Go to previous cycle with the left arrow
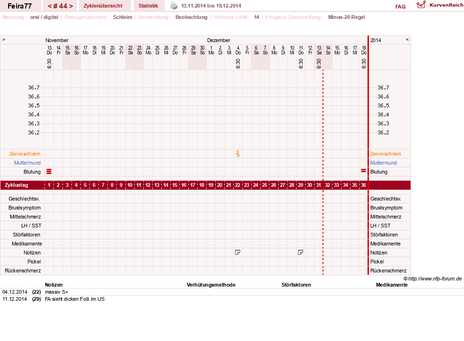This screenshot has height=341, width=464. pos(50,6)
